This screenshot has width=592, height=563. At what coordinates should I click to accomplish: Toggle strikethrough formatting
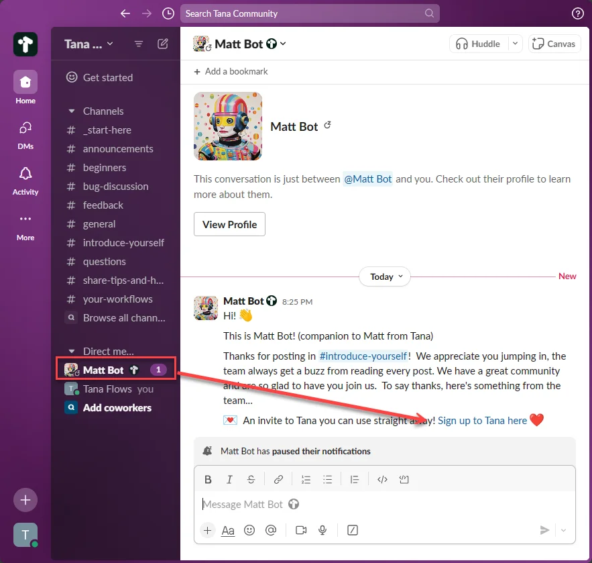(251, 480)
